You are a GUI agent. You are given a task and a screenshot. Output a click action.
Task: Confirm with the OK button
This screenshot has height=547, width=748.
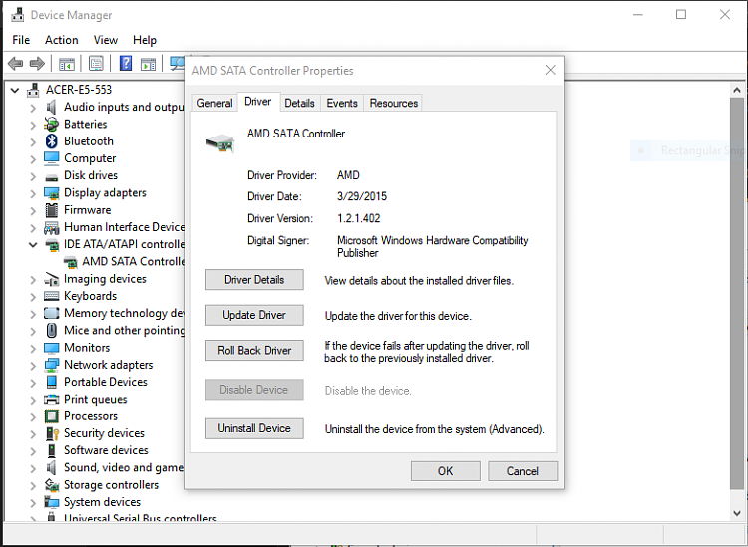(x=446, y=471)
